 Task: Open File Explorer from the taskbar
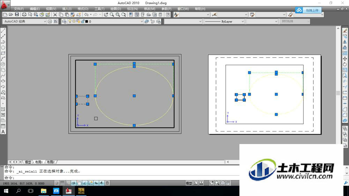[43, 191]
